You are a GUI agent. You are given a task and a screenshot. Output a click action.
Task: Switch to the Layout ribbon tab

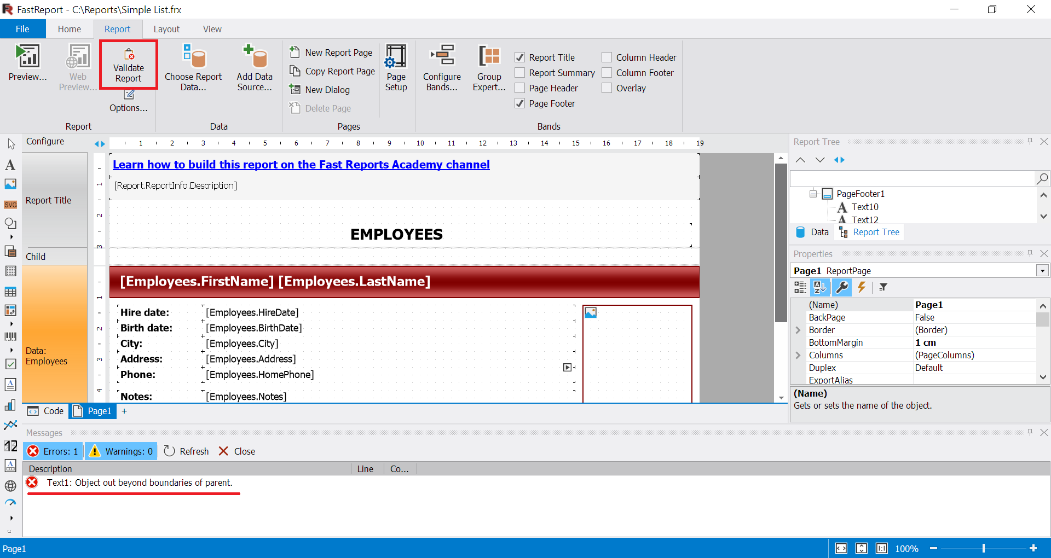pyautogui.click(x=166, y=29)
